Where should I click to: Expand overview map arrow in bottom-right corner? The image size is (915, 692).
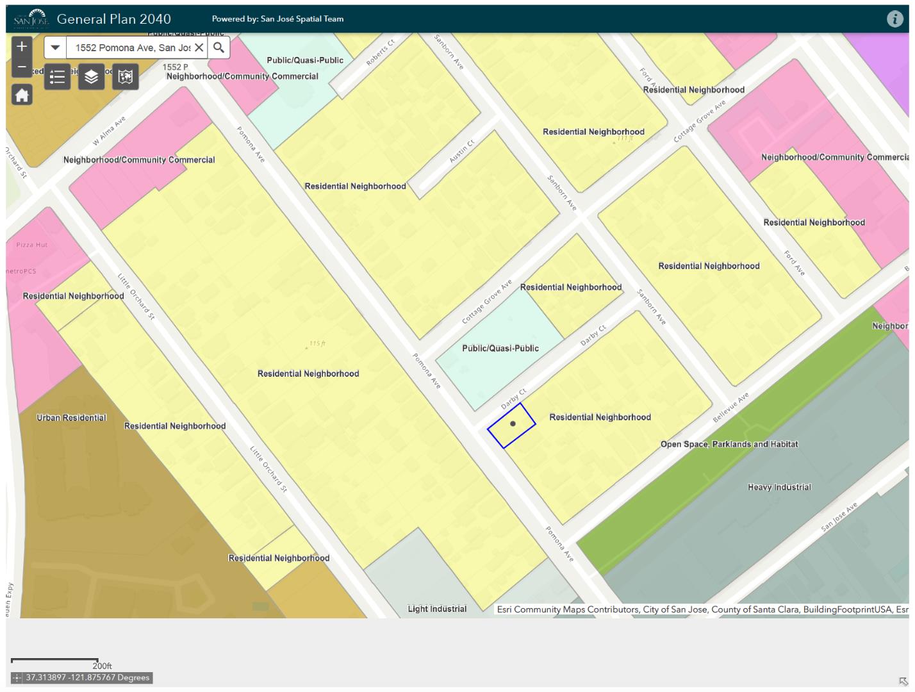point(903,681)
